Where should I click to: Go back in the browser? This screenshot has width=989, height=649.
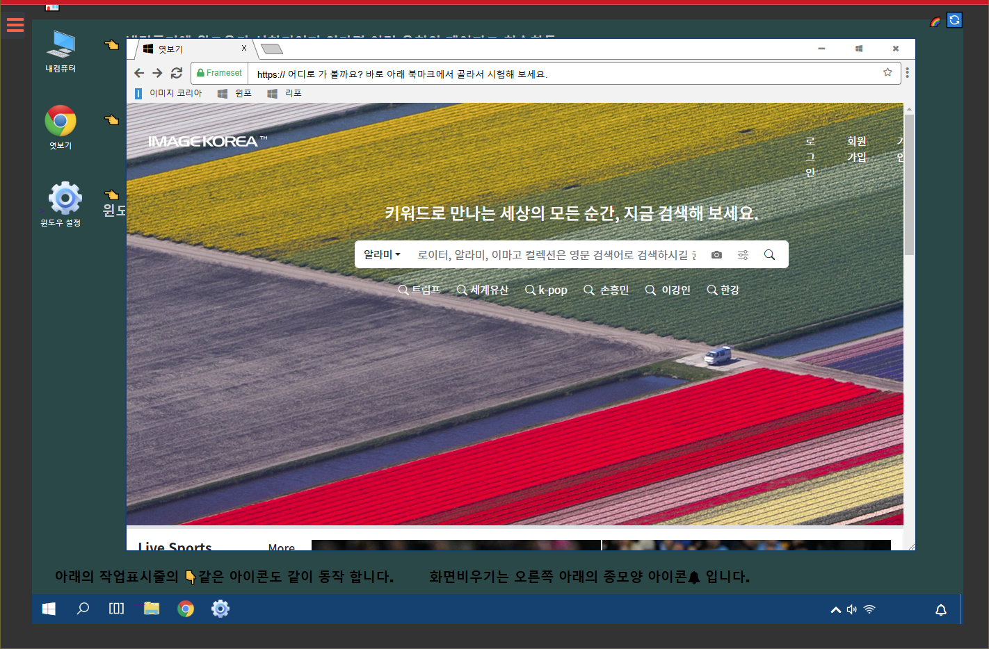click(x=139, y=73)
